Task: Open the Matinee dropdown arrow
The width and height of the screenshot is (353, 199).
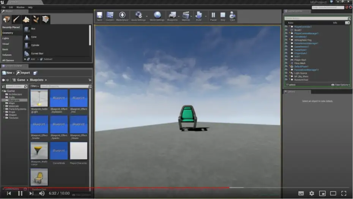Action: pos(191,16)
